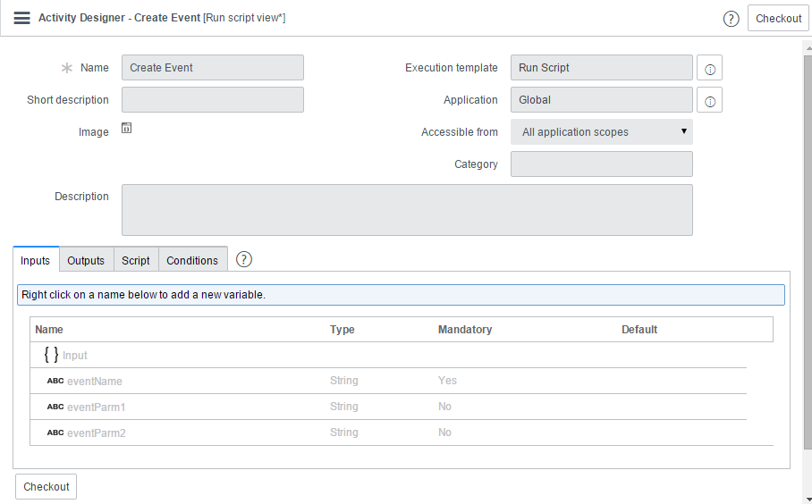Click the String type of eventName

click(344, 381)
